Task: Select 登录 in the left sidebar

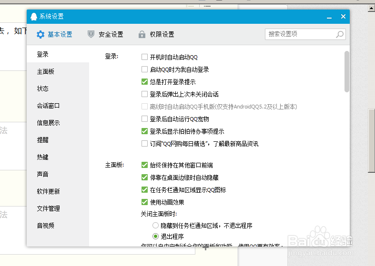Action: (58, 54)
